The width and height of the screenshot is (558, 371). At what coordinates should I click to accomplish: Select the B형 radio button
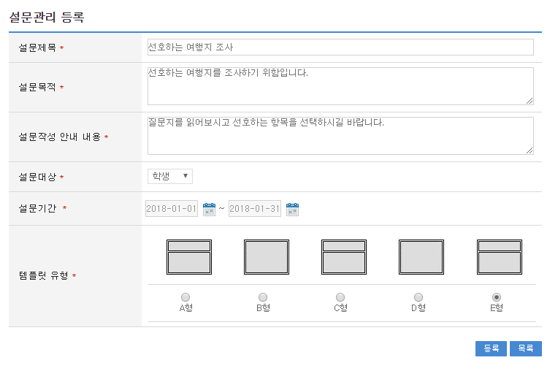coord(263,297)
